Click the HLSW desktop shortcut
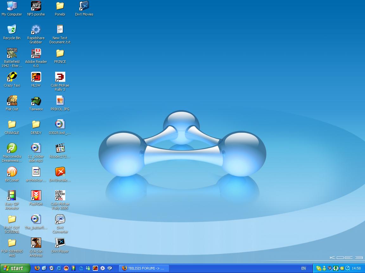Image resolution: width=365 pixels, height=273 pixels. click(36, 79)
